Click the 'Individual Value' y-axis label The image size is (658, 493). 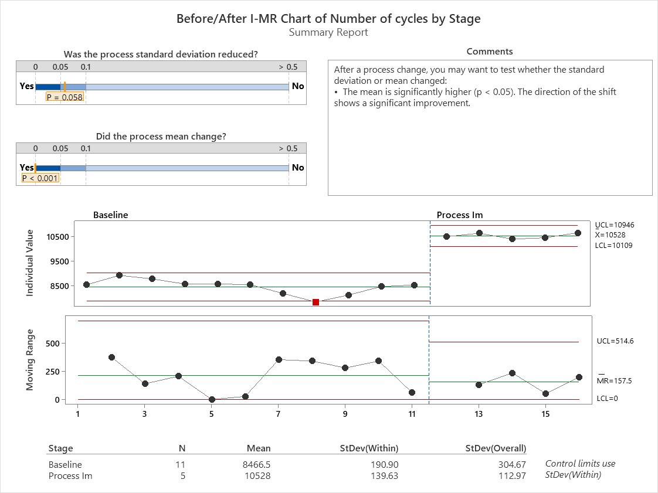pos(30,263)
